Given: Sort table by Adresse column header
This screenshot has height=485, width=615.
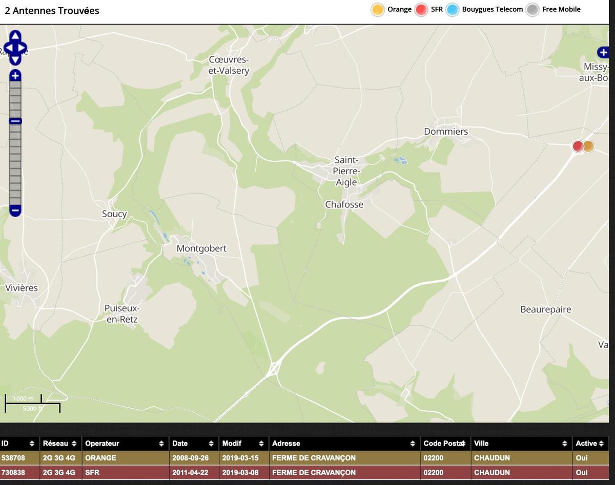Looking at the screenshot, I should pyautogui.click(x=343, y=444).
